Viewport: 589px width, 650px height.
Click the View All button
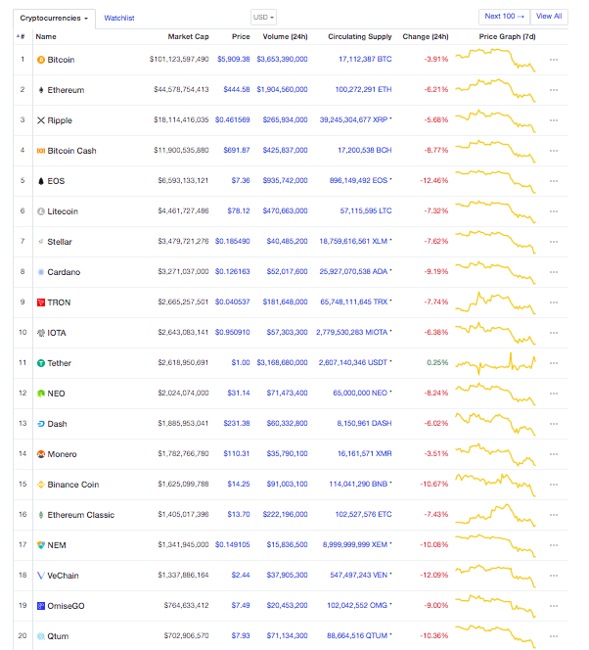coord(549,17)
